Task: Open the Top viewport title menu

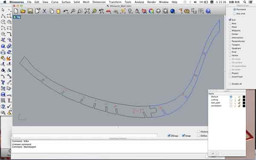Action: coord(17,17)
